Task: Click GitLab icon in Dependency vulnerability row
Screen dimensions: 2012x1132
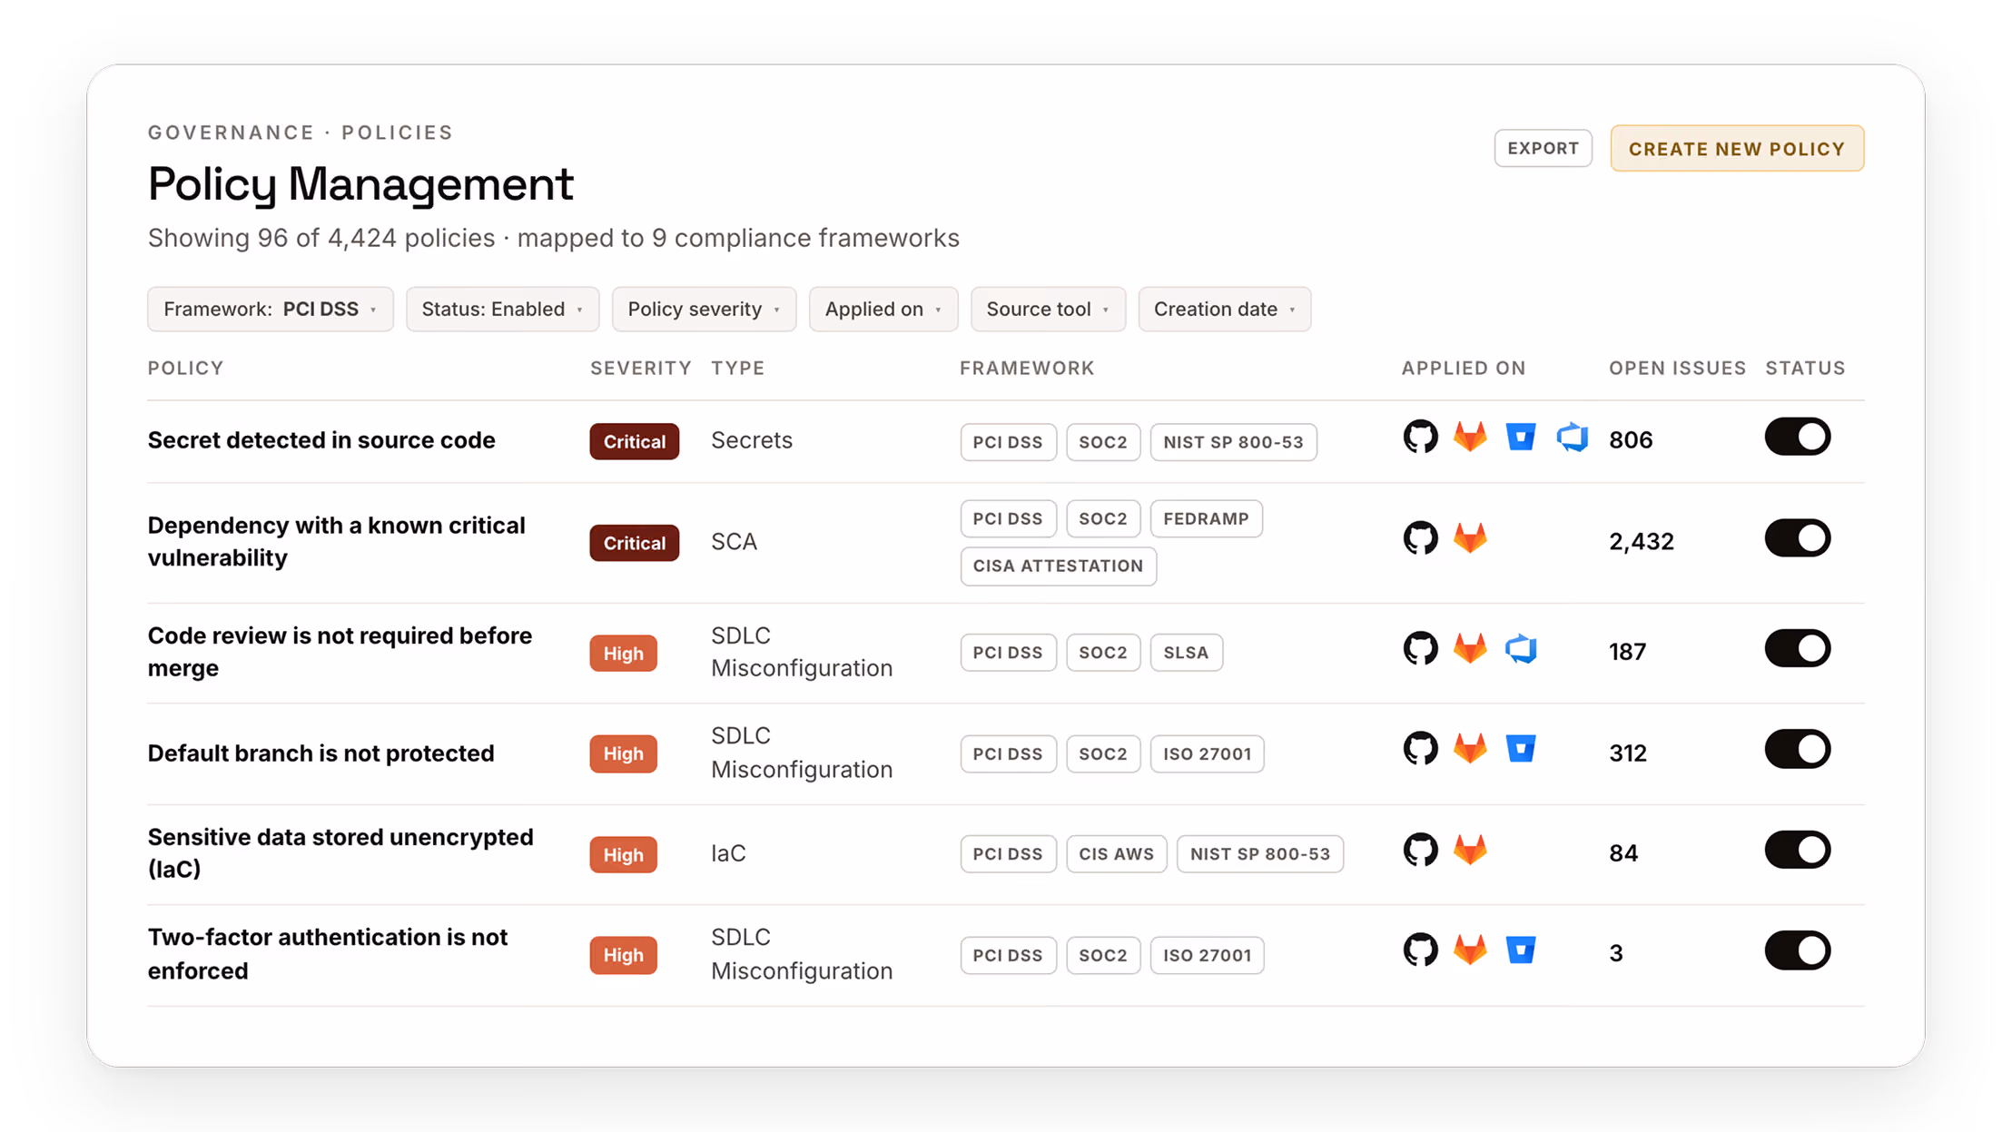Action: click(1470, 538)
